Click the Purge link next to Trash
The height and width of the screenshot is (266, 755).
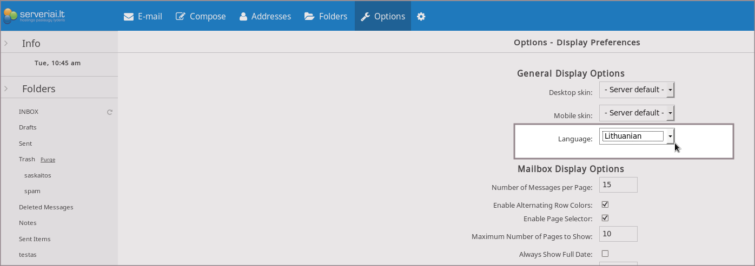pos(48,160)
